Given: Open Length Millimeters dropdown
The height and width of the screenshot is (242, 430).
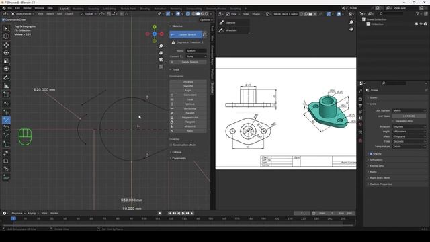Looking at the screenshot, I should click(x=409, y=132).
